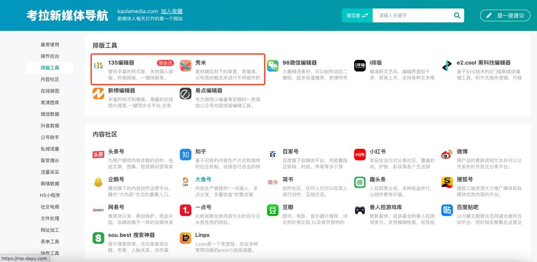The width and height of the screenshot is (537, 262).
Task: Open the 一点号 red icon
Action: 185,210
